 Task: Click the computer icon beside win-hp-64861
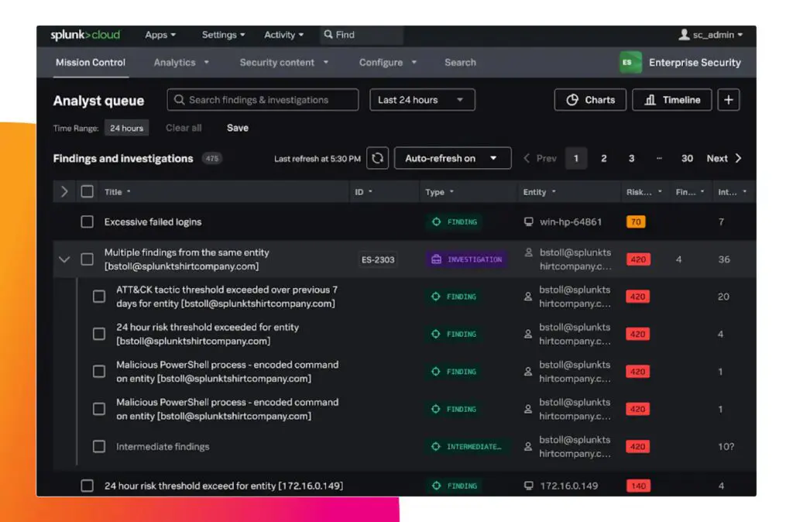click(529, 222)
